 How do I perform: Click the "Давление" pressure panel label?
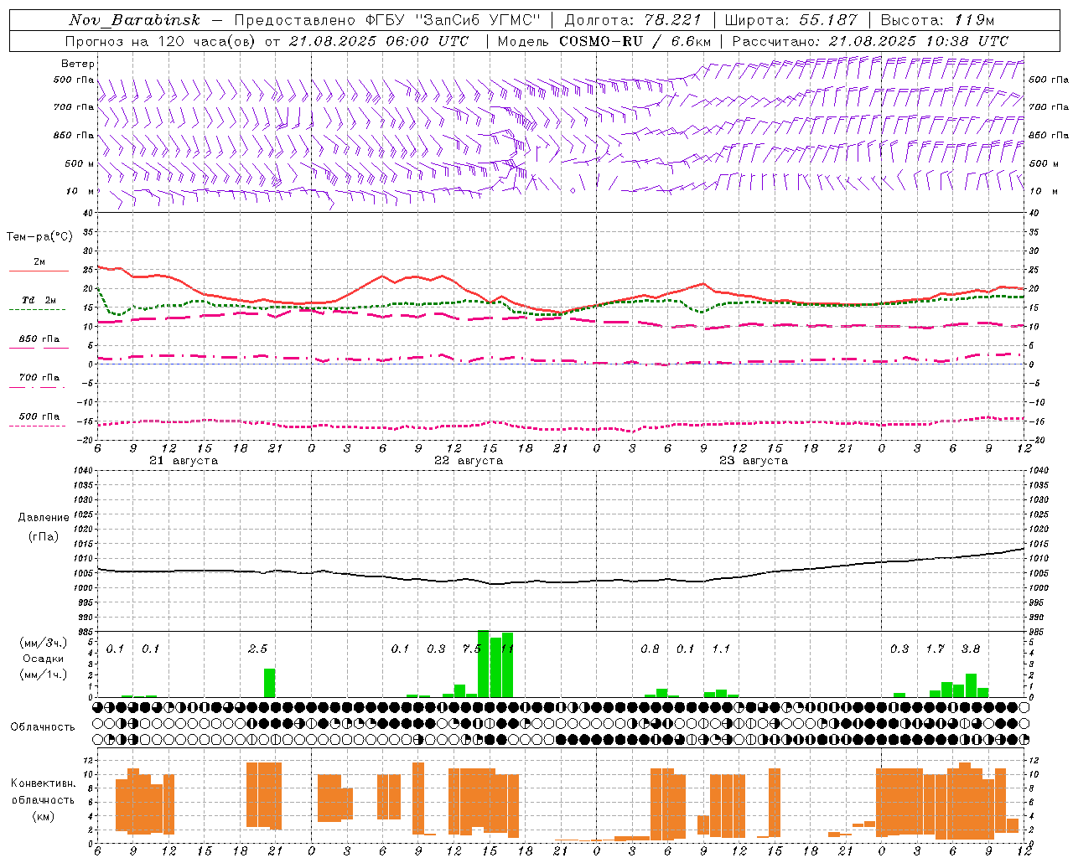[44, 518]
